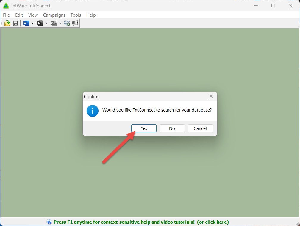Open the Help menu

(91, 15)
